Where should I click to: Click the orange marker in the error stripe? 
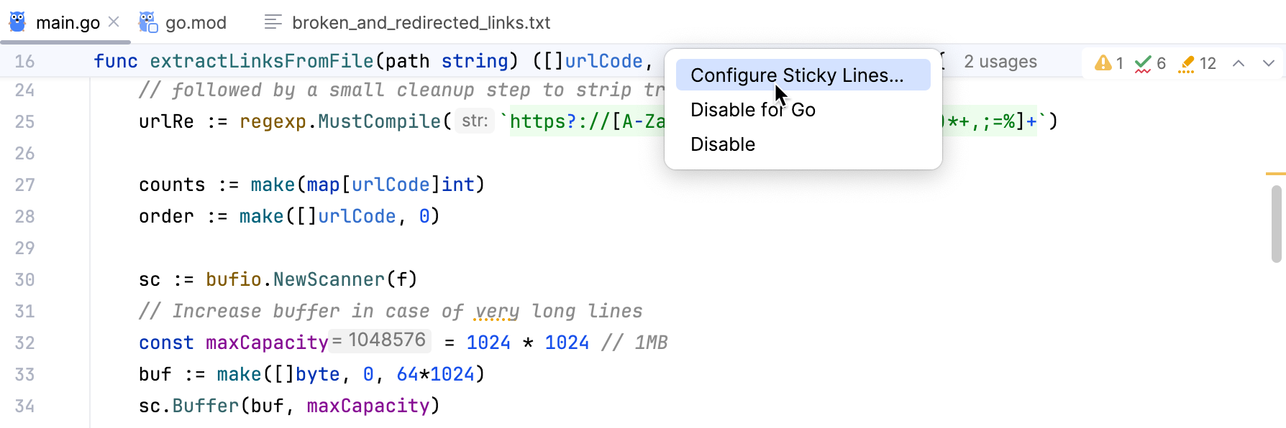pyautogui.click(x=1277, y=173)
